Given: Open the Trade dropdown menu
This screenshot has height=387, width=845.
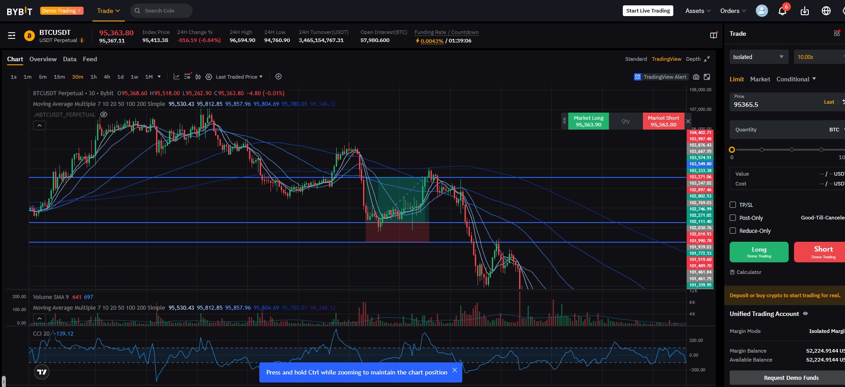Looking at the screenshot, I should pos(109,11).
